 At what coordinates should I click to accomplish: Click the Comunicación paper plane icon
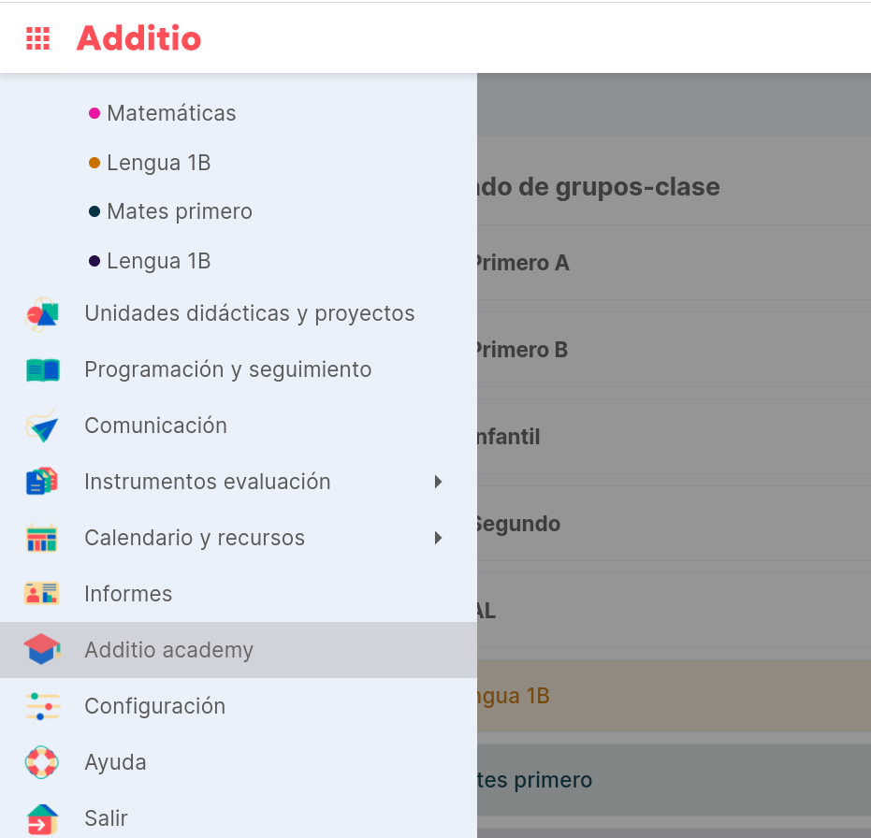click(x=42, y=426)
